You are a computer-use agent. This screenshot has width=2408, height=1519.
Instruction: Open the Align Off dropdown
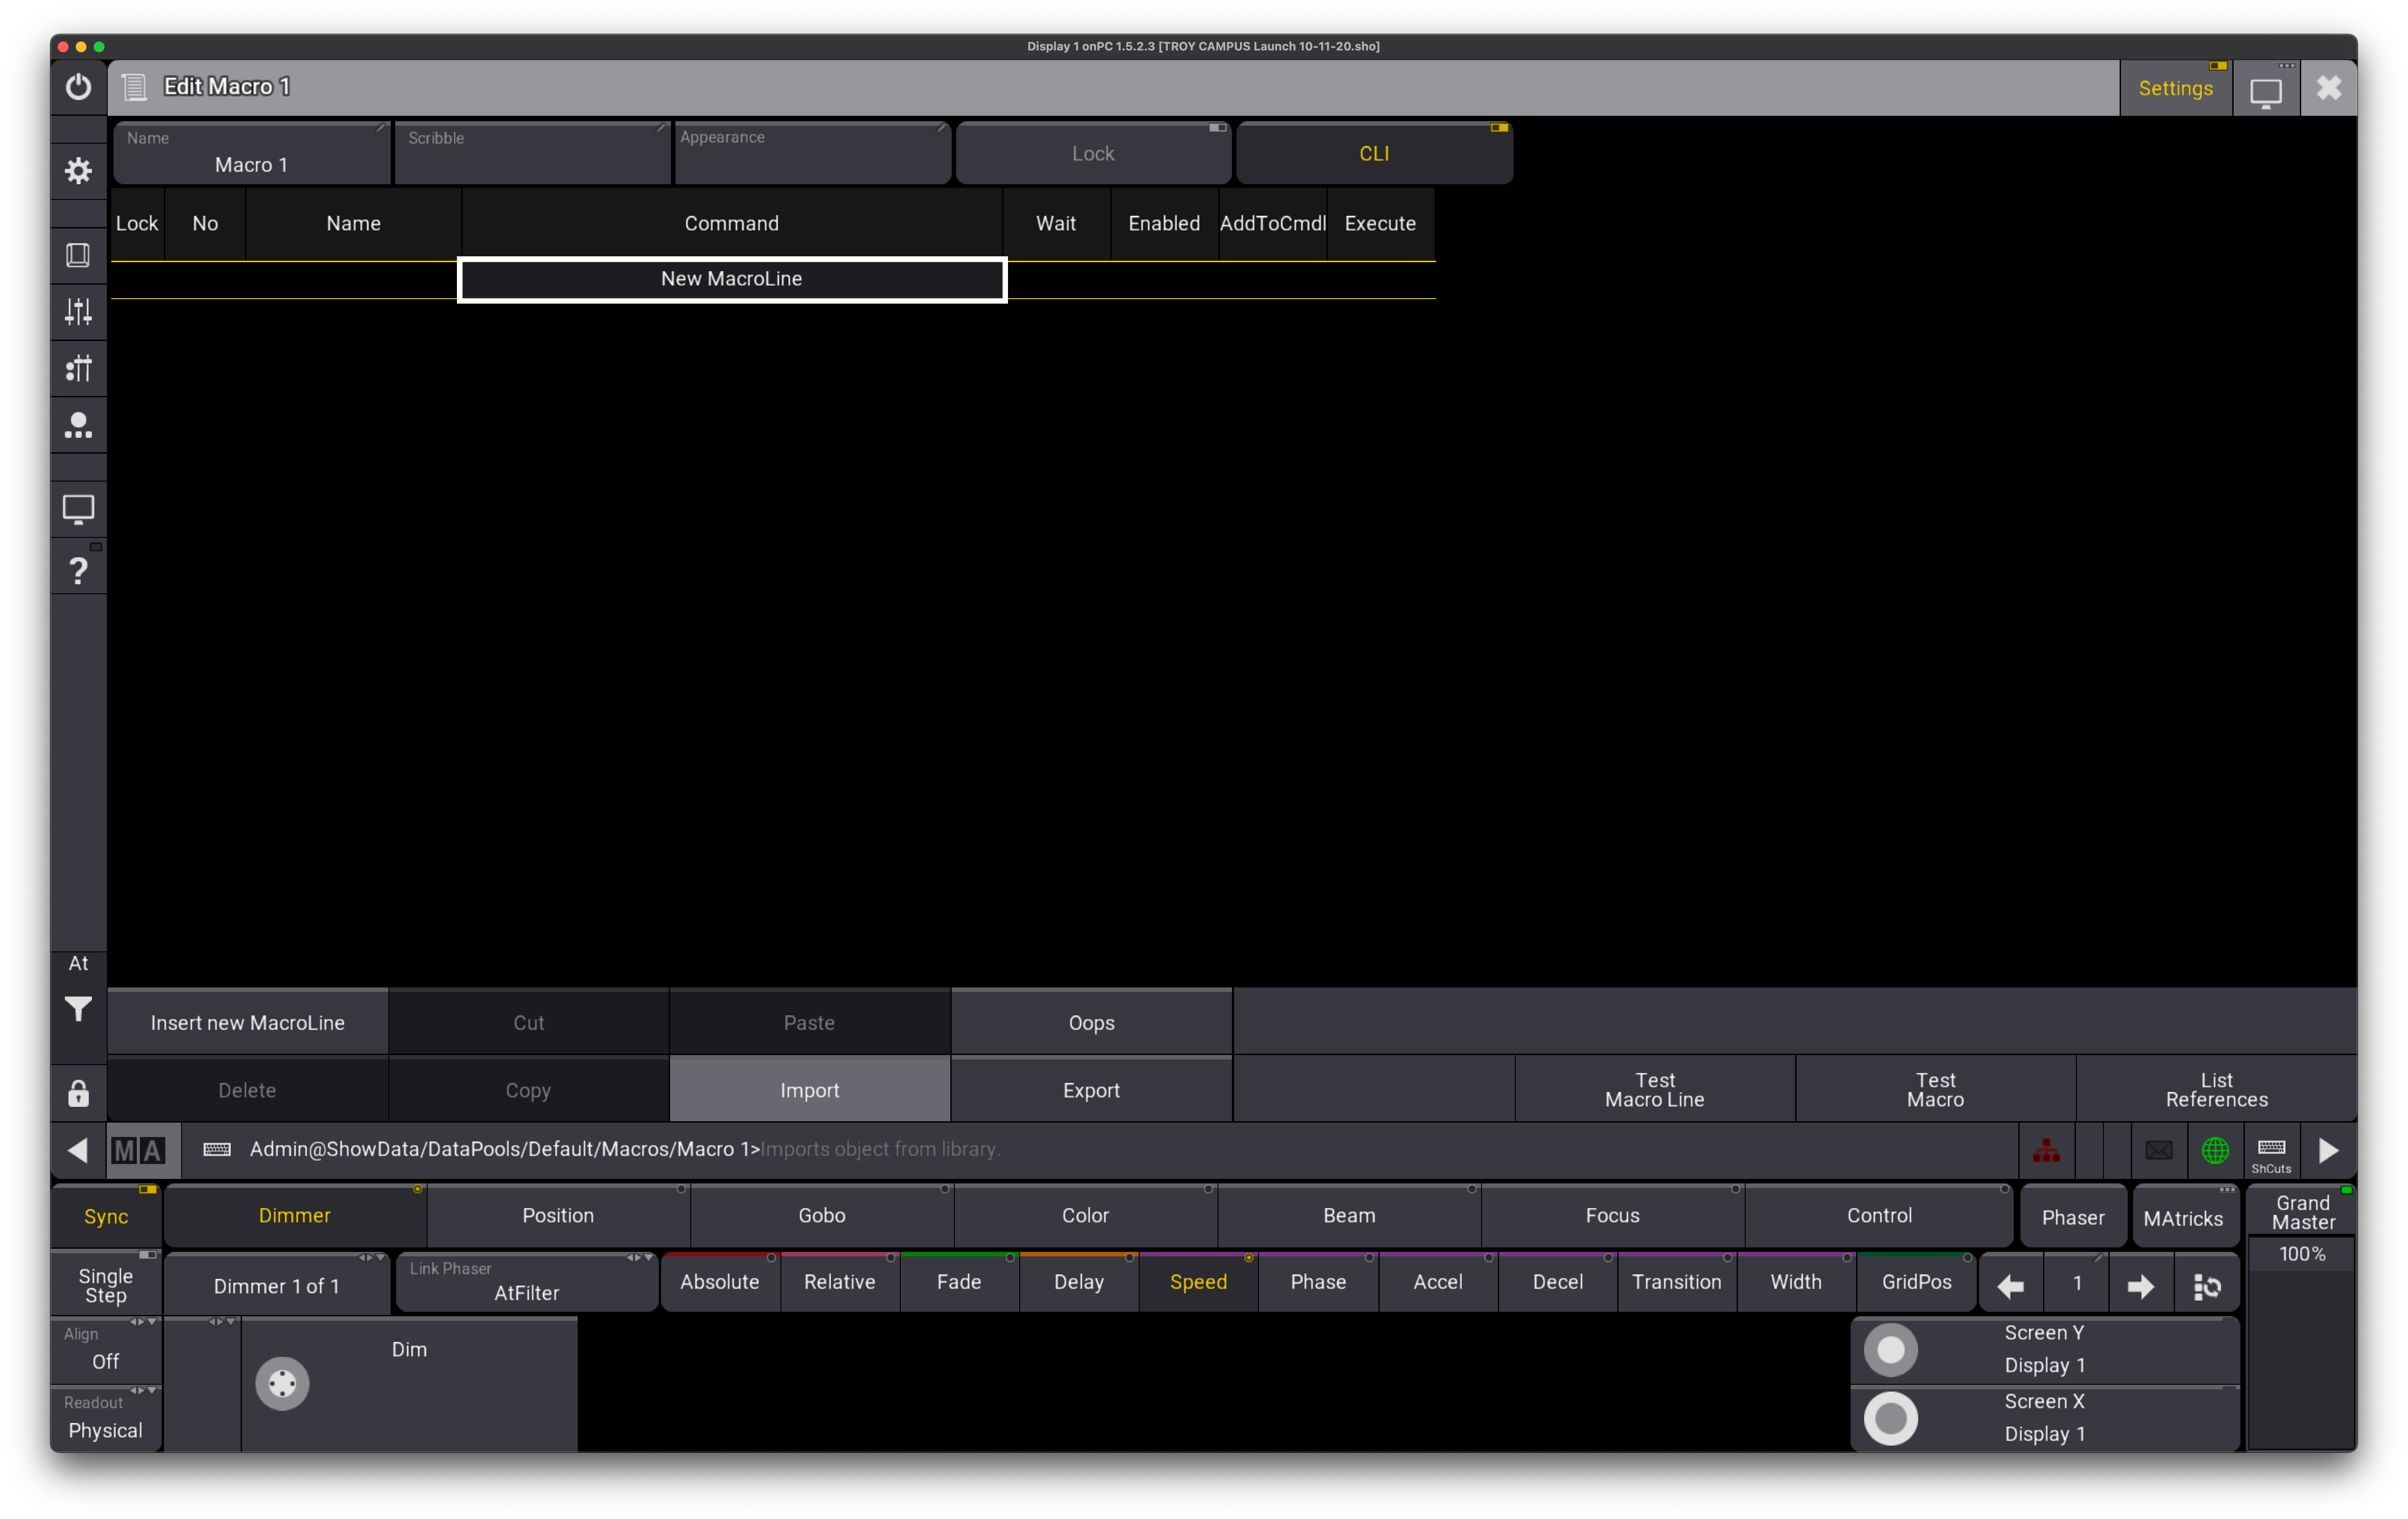click(106, 1349)
